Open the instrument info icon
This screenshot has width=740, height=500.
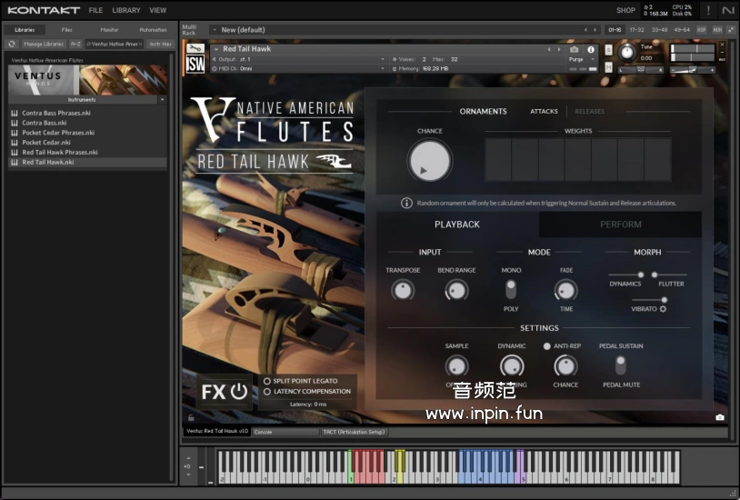point(590,49)
